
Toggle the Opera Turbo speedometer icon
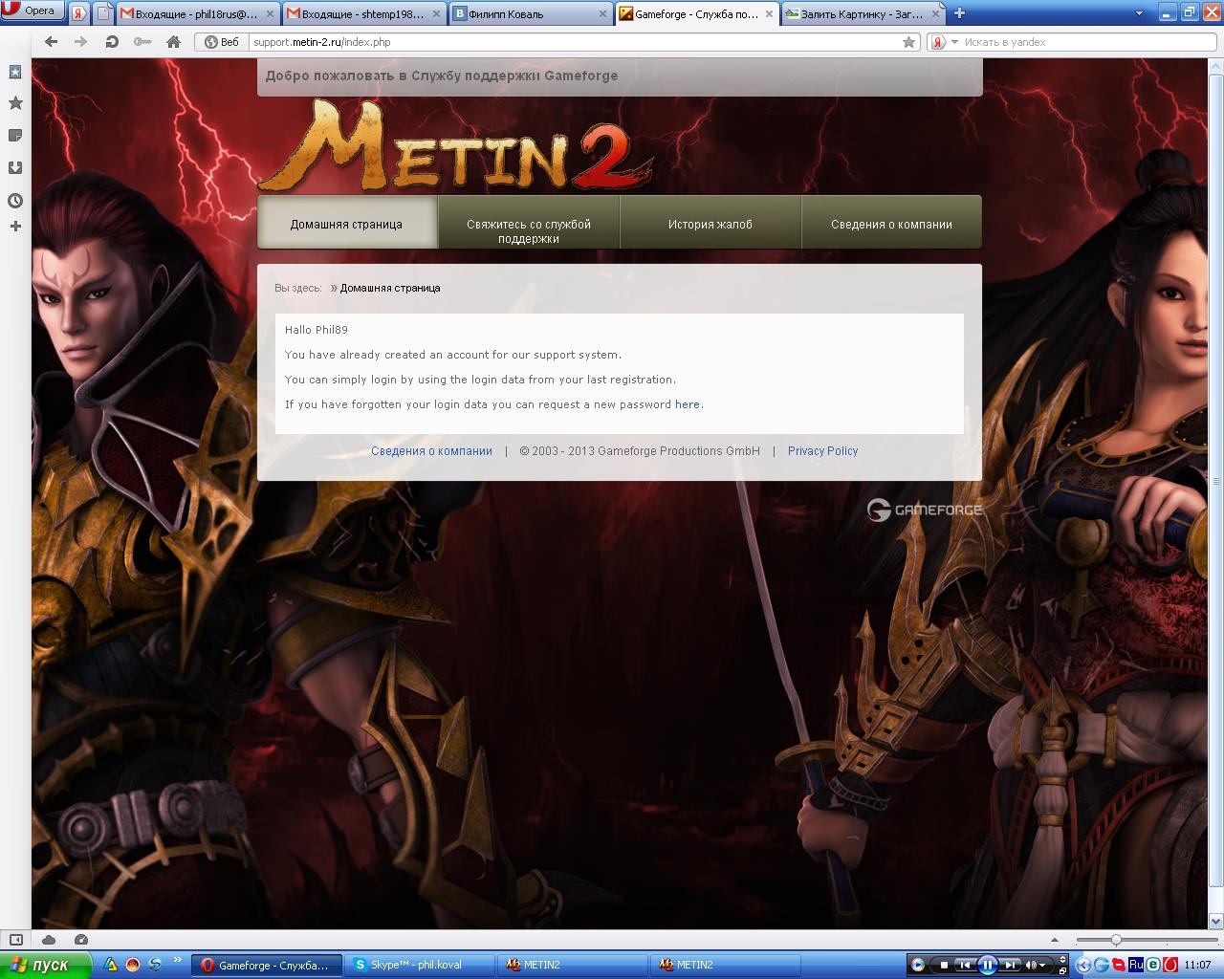tap(81, 940)
